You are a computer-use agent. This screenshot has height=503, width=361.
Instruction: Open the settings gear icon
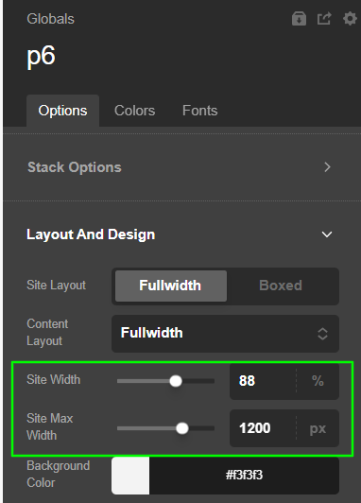click(x=350, y=19)
